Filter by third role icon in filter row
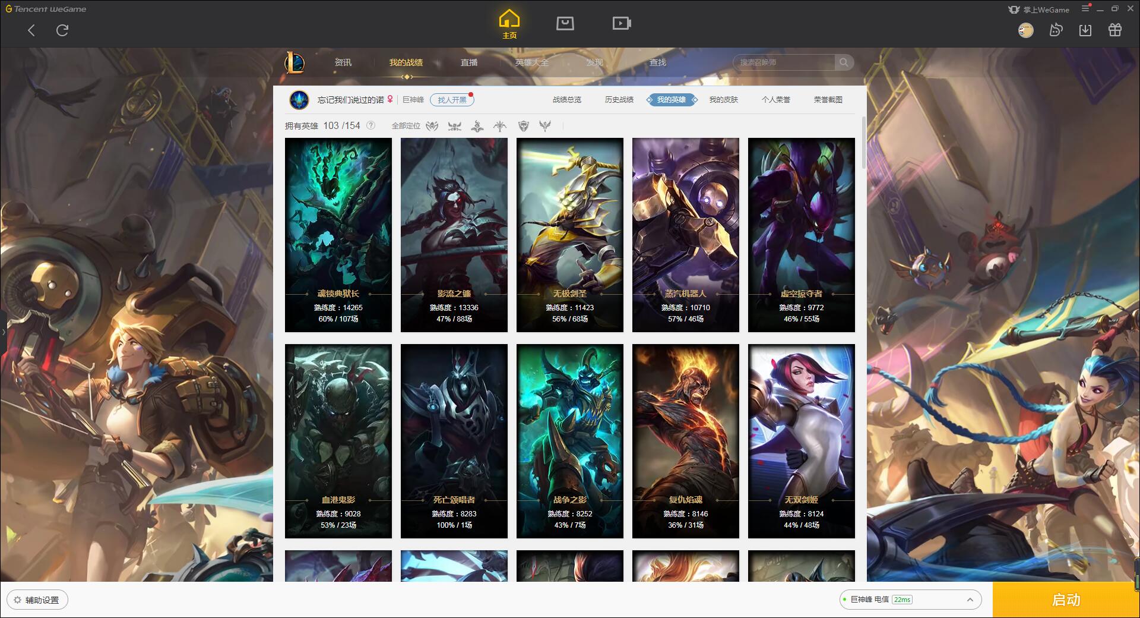The height and width of the screenshot is (618, 1140). [477, 126]
